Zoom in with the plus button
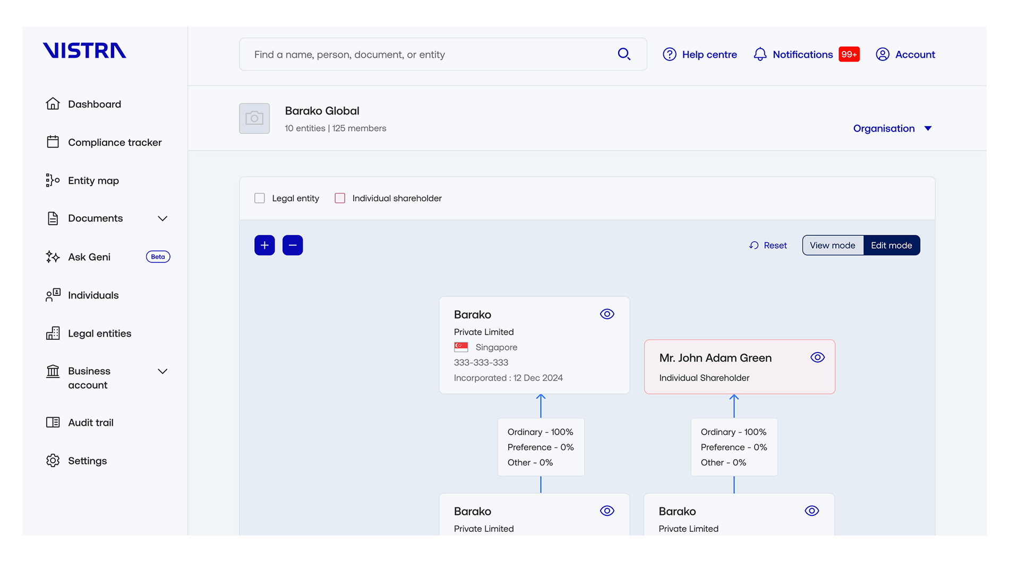The width and height of the screenshot is (1009, 562). [x=264, y=245]
